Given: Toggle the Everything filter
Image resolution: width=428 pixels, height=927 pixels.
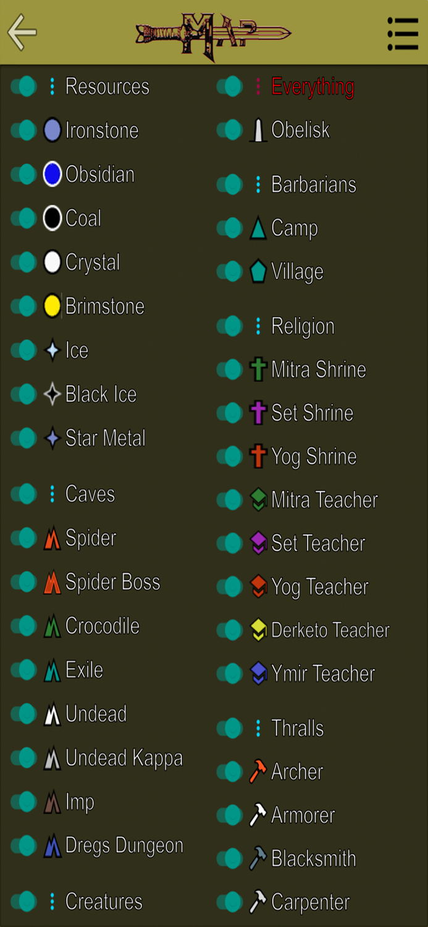Looking at the screenshot, I should tap(229, 87).
